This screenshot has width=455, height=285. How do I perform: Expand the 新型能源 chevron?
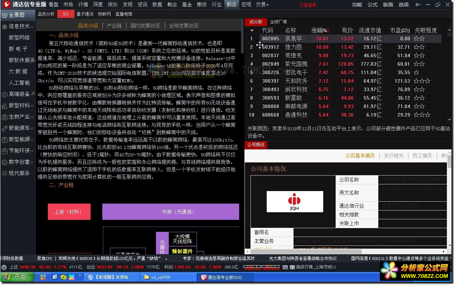[32, 140]
